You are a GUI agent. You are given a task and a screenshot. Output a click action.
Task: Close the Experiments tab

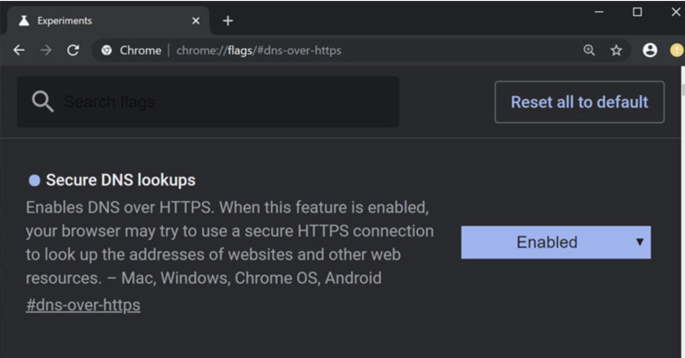click(196, 21)
